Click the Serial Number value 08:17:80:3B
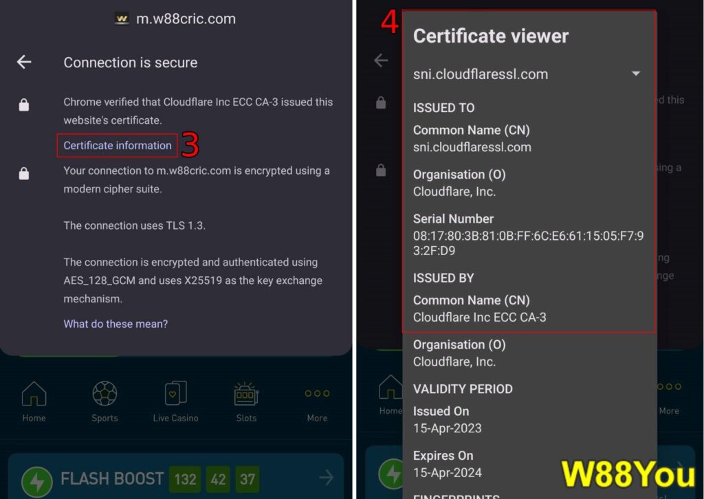This screenshot has width=704, height=499. [528, 243]
